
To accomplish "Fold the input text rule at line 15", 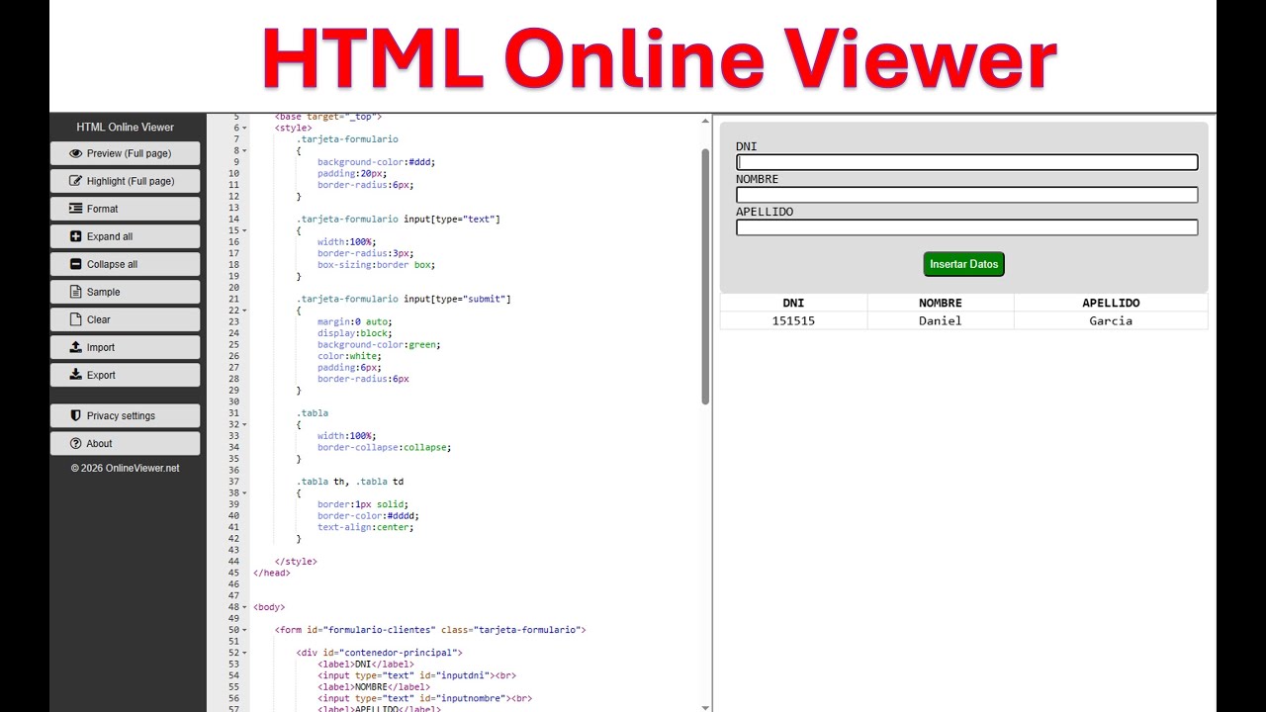I will pyautogui.click(x=244, y=230).
